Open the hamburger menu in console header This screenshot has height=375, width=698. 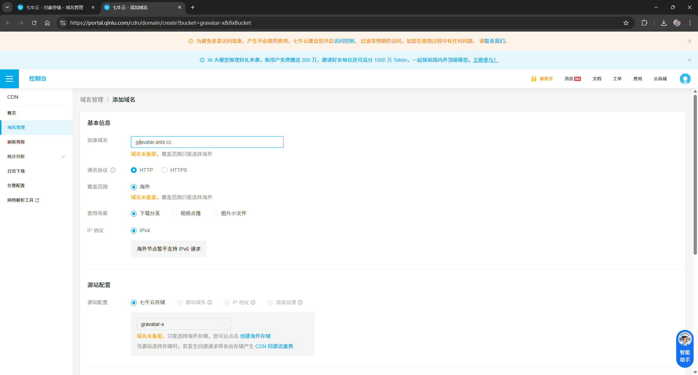pyautogui.click(x=9, y=79)
